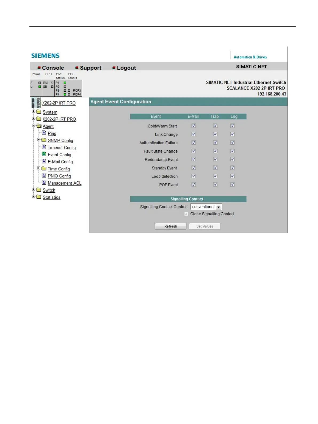Click the Agent Event Configuration heading
The image size is (318, 424).
(121, 102)
